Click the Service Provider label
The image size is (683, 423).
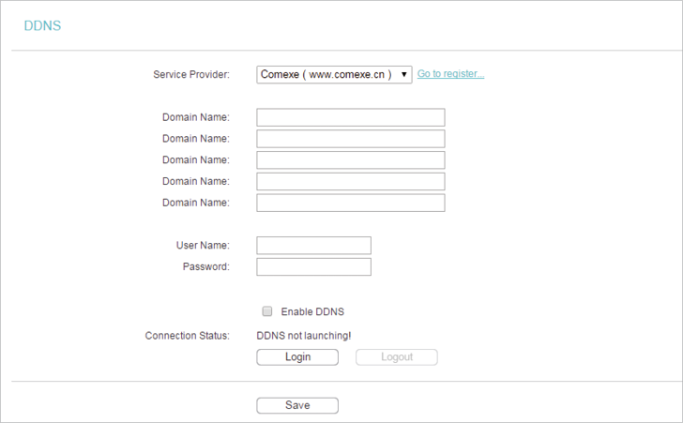[x=191, y=74]
